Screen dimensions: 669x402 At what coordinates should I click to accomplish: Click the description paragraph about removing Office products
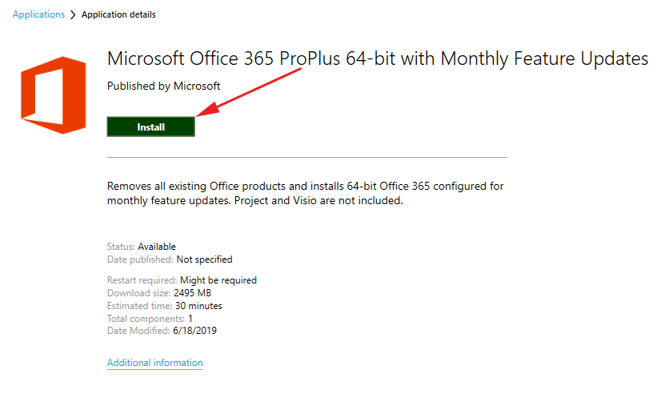pos(305,193)
